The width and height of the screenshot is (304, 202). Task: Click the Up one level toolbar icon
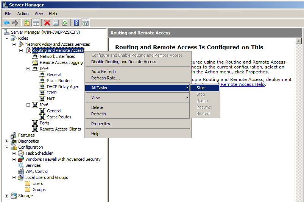pos(27,23)
